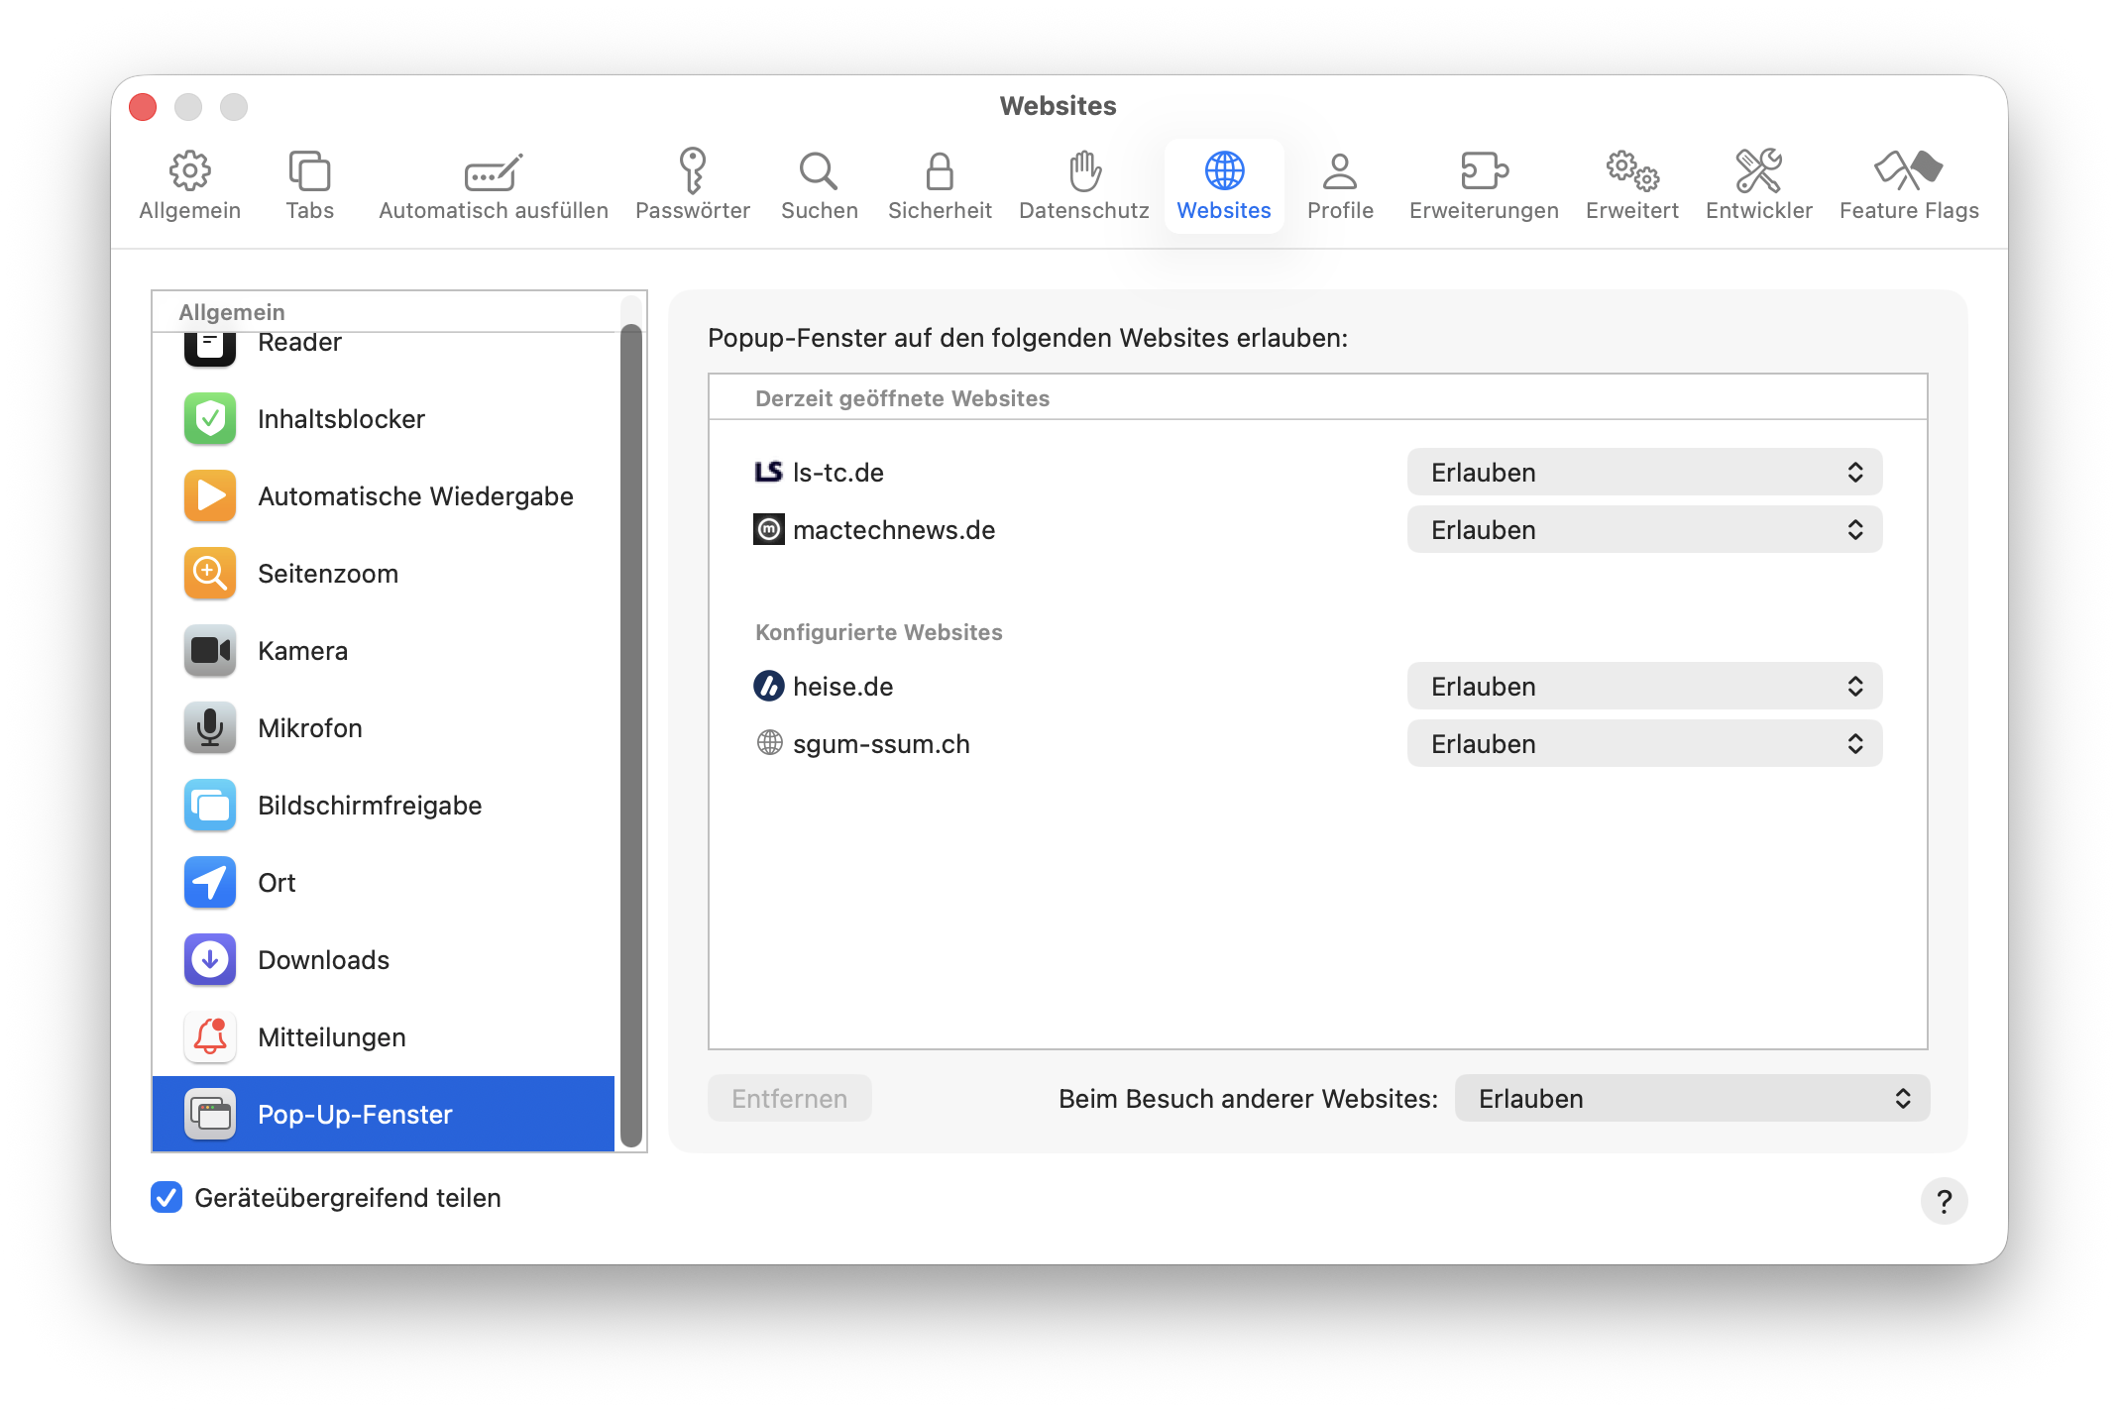Switch to the Tabs preferences tab

(309, 185)
